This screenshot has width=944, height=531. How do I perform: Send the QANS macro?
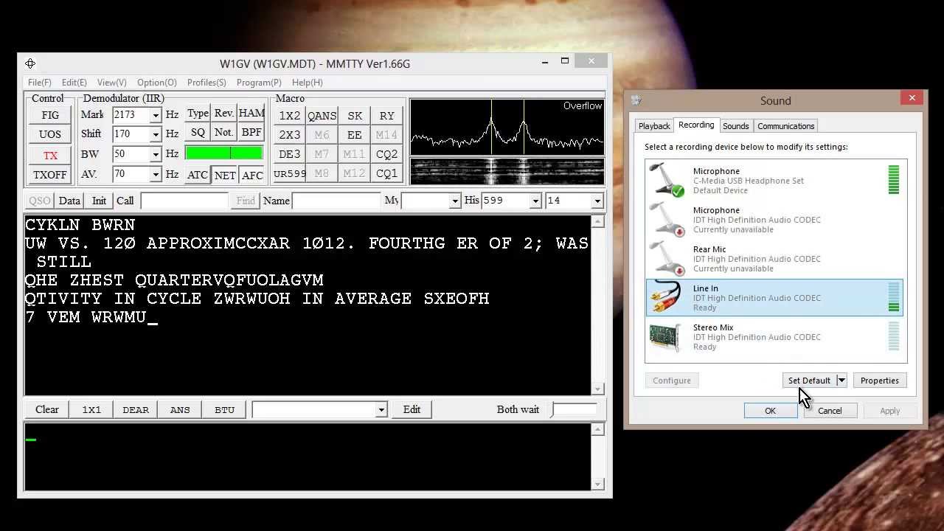[322, 116]
